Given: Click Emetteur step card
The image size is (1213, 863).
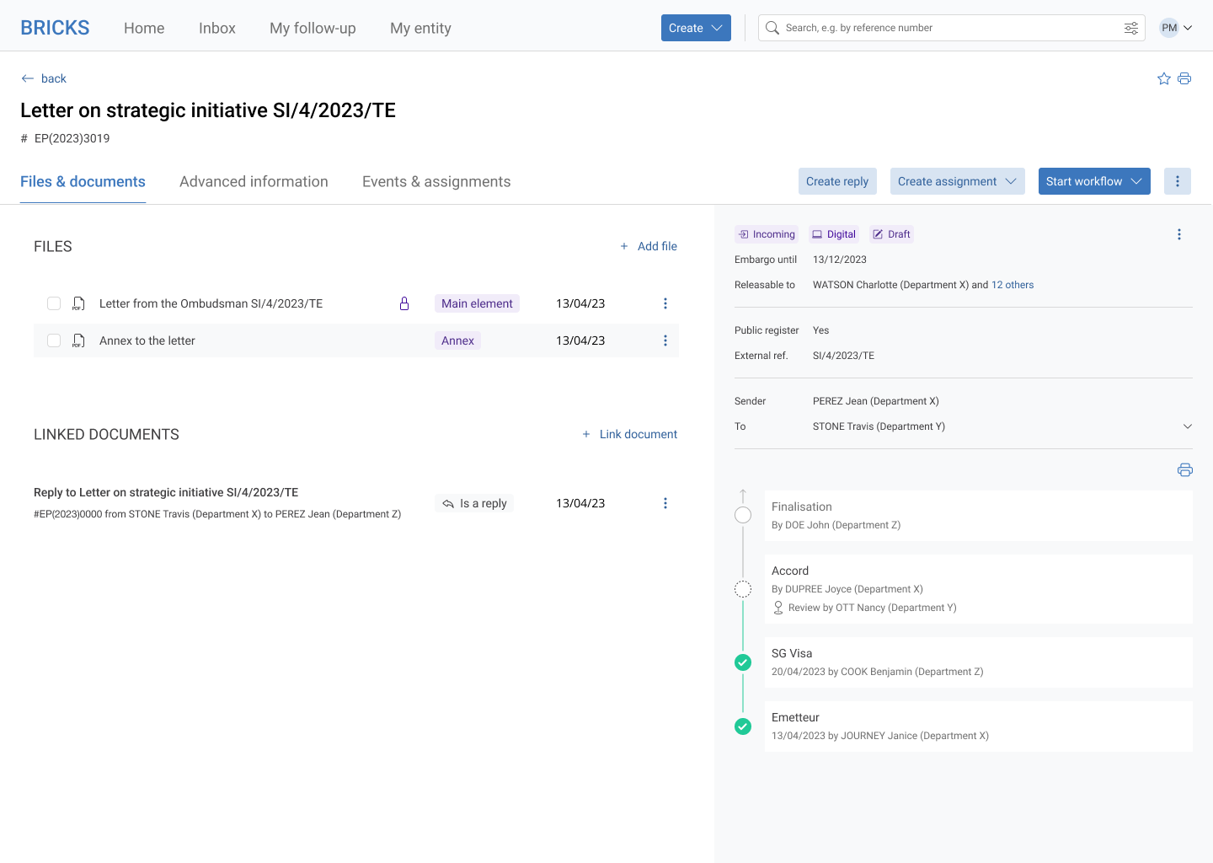Looking at the screenshot, I should (x=978, y=726).
